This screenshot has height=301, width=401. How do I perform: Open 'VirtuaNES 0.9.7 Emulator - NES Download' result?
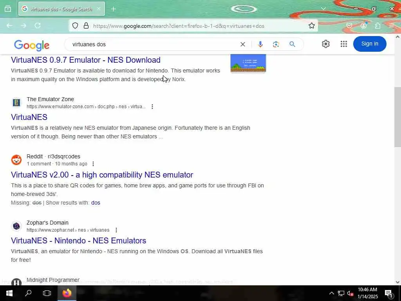pyautogui.click(x=86, y=60)
